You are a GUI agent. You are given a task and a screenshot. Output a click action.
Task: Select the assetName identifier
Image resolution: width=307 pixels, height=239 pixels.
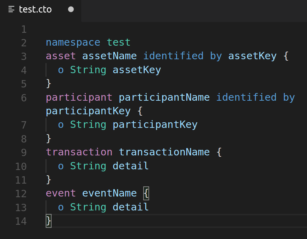[109, 56]
